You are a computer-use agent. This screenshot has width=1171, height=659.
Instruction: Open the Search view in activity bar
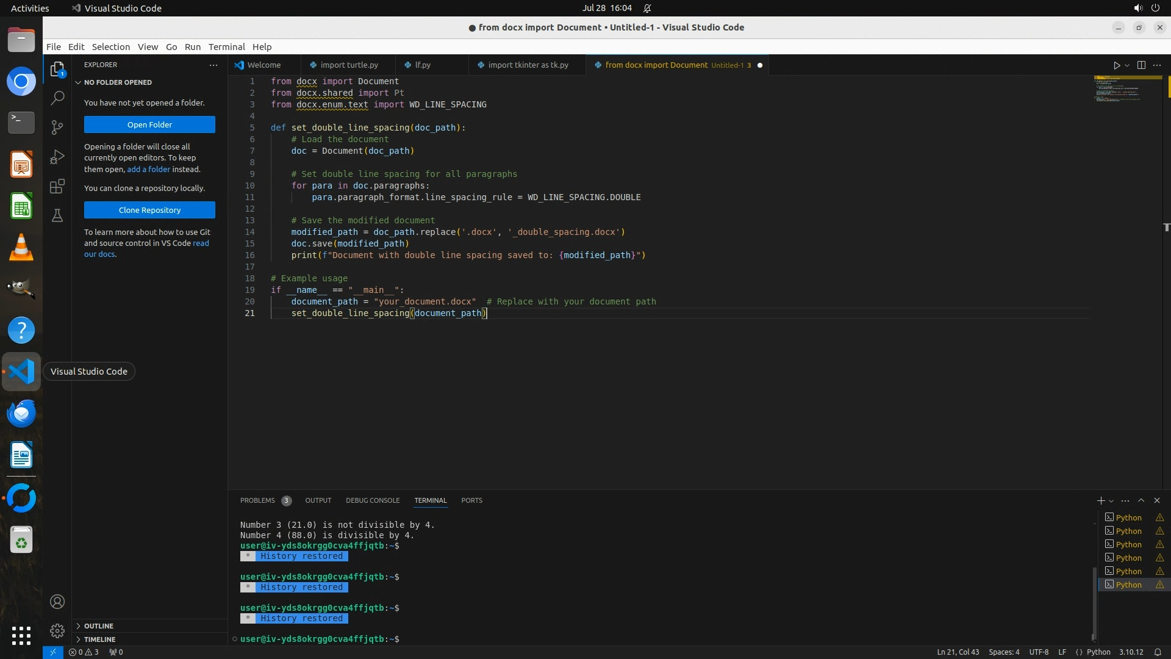[x=57, y=98]
